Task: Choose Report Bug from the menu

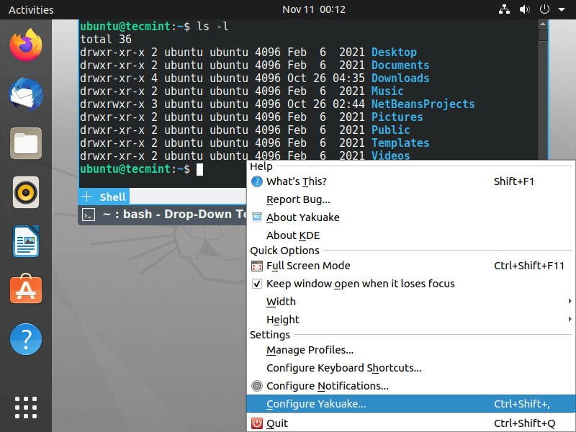Action: pyautogui.click(x=410, y=199)
